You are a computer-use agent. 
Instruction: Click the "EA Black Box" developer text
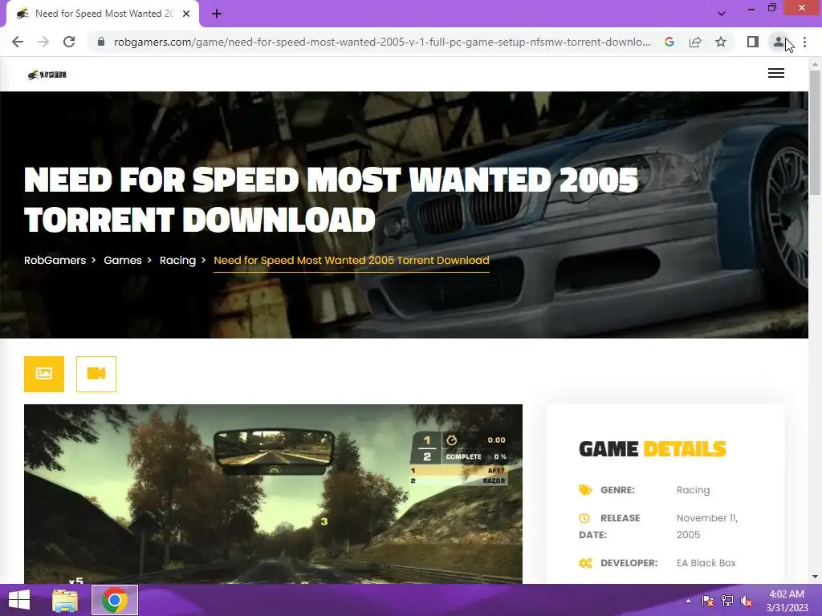tap(706, 563)
